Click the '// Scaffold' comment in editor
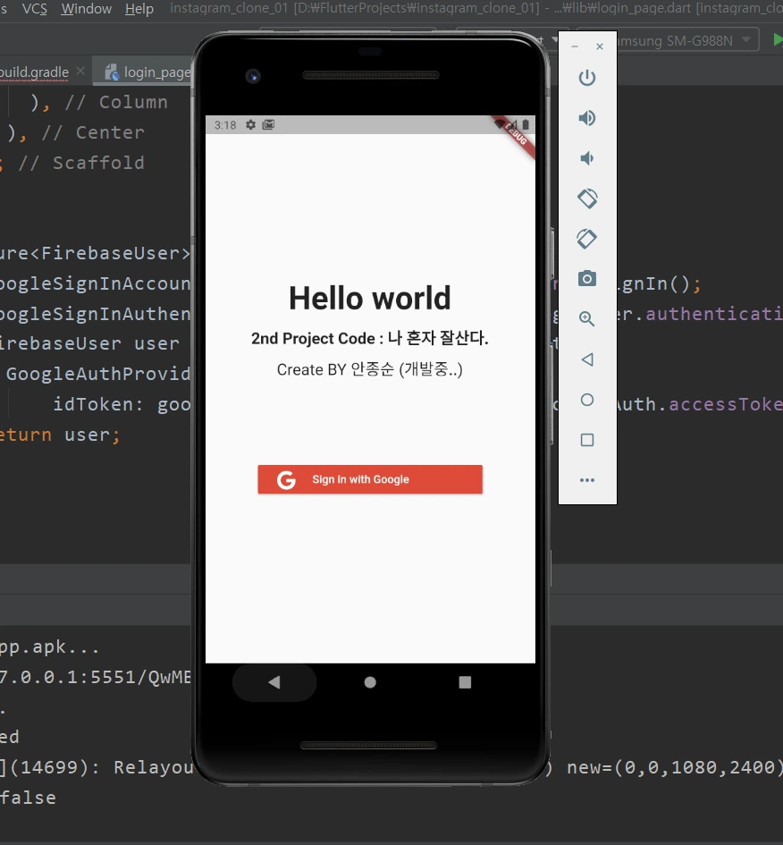Image resolution: width=783 pixels, height=845 pixels. (x=81, y=163)
